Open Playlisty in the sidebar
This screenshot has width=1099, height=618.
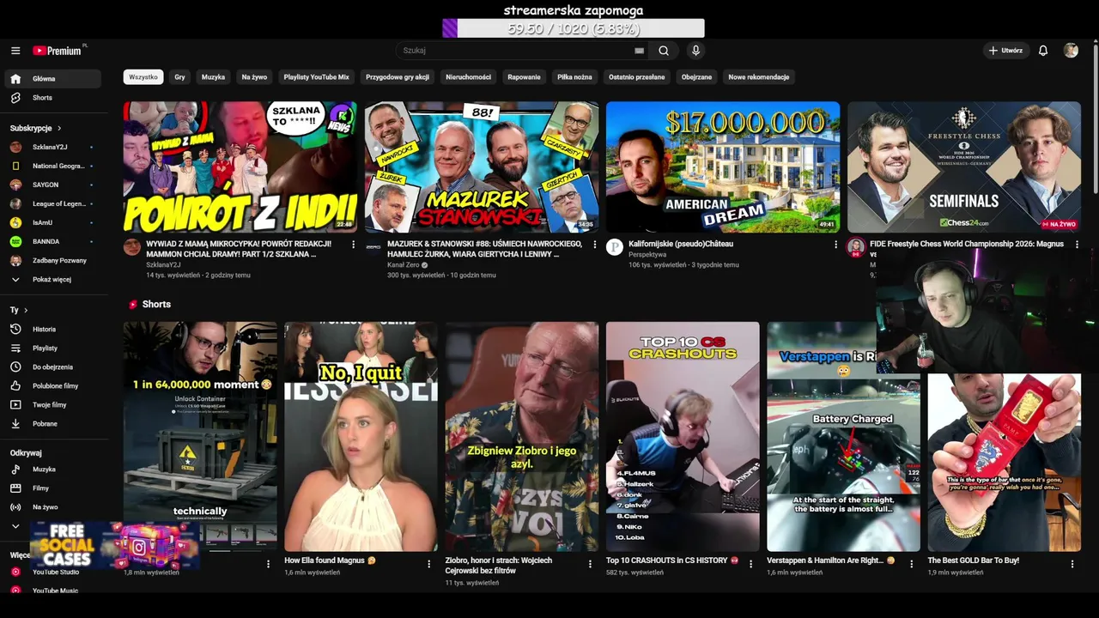pos(52,348)
